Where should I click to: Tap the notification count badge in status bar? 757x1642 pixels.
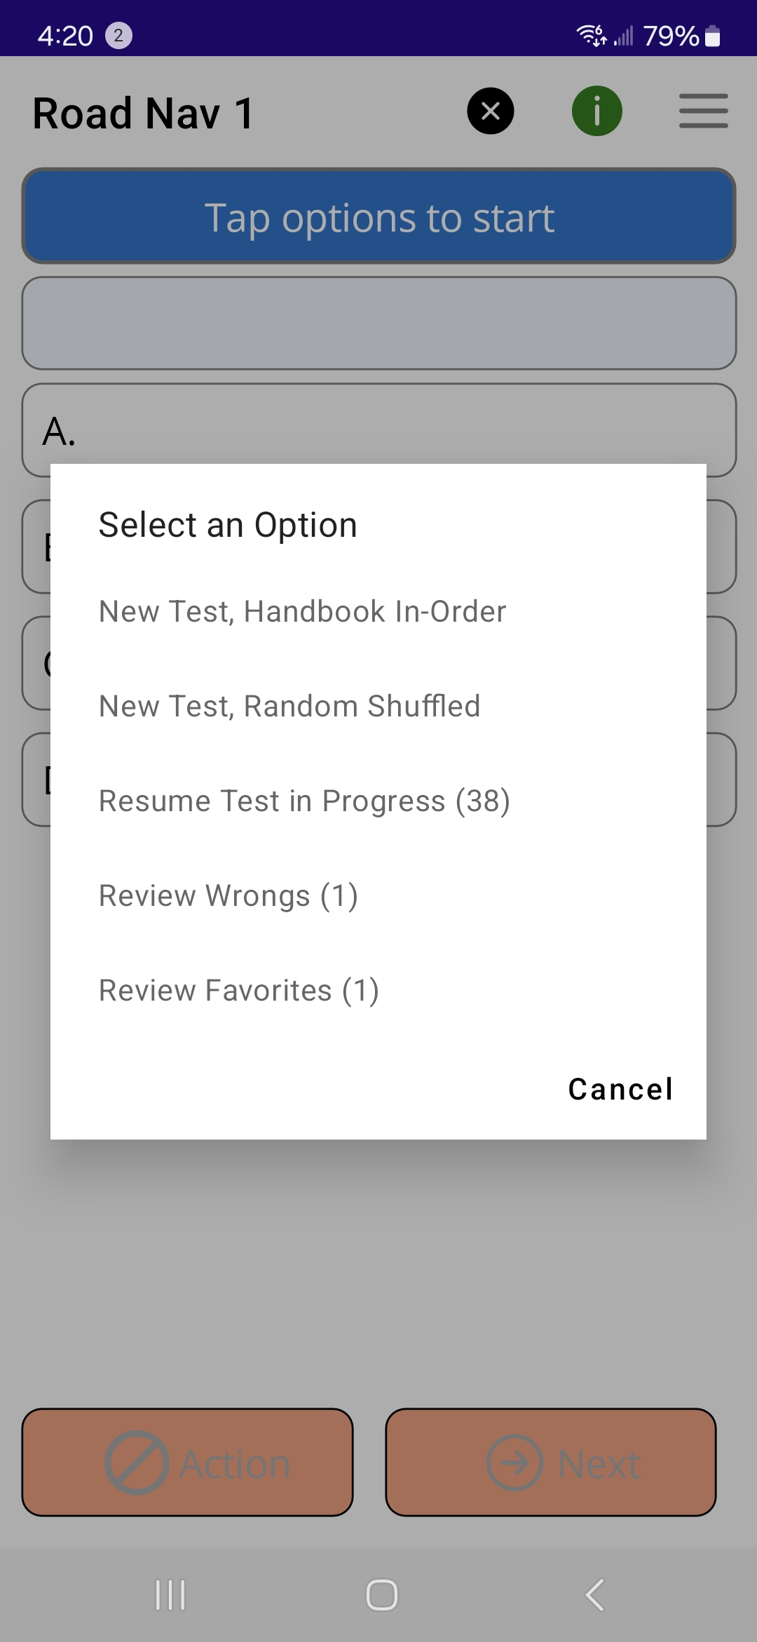pos(118,35)
